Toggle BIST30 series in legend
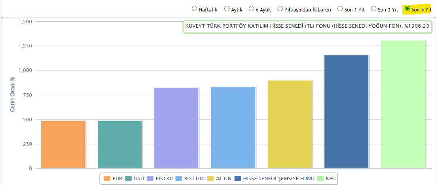This screenshot has width=436, height=185. coord(160,178)
